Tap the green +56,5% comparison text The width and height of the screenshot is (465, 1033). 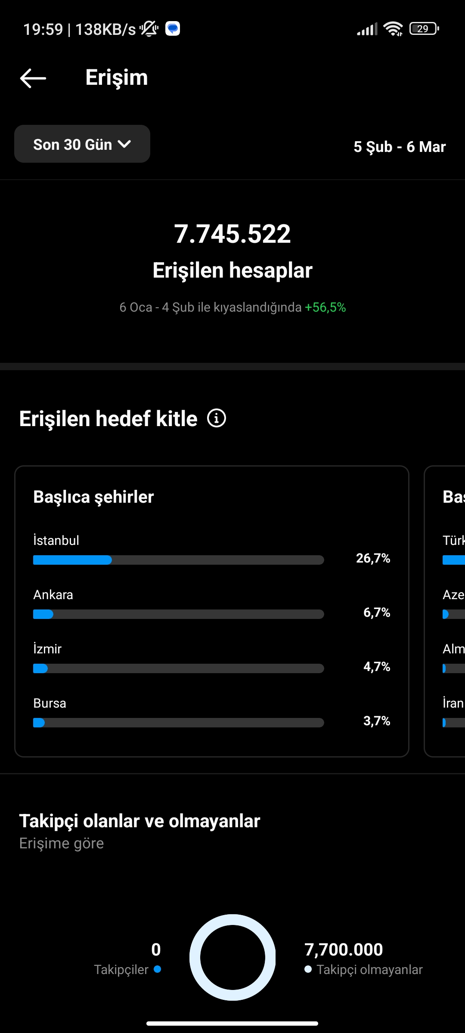pyautogui.click(x=325, y=307)
